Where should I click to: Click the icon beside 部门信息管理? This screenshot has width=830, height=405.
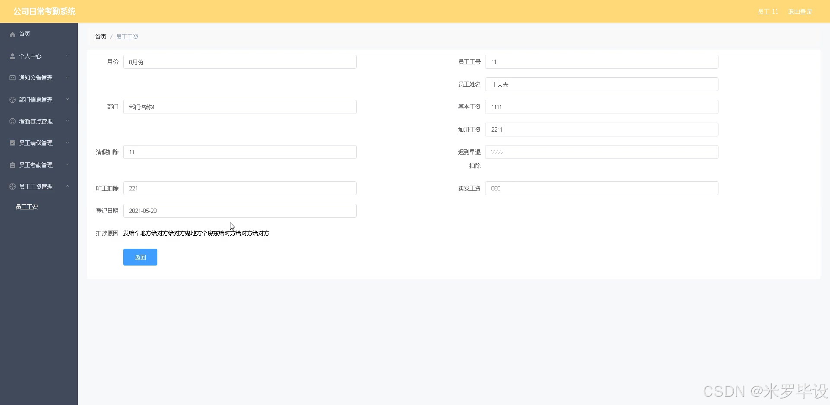click(x=13, y=100)
